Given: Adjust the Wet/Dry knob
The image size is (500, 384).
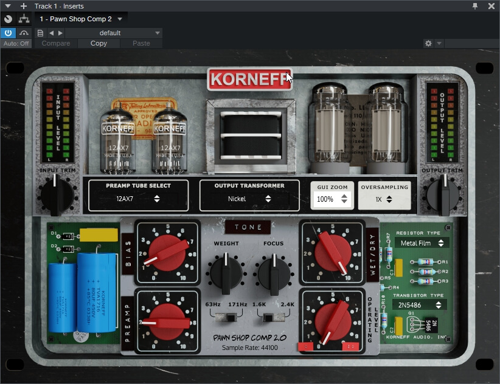Looking at the screenshot, I should click(x=333, y=252).
